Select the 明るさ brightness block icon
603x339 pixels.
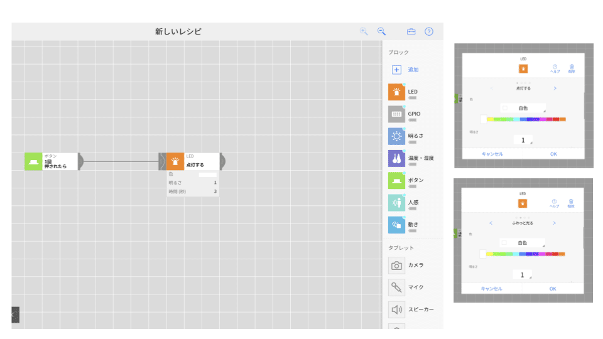(396, 136)
